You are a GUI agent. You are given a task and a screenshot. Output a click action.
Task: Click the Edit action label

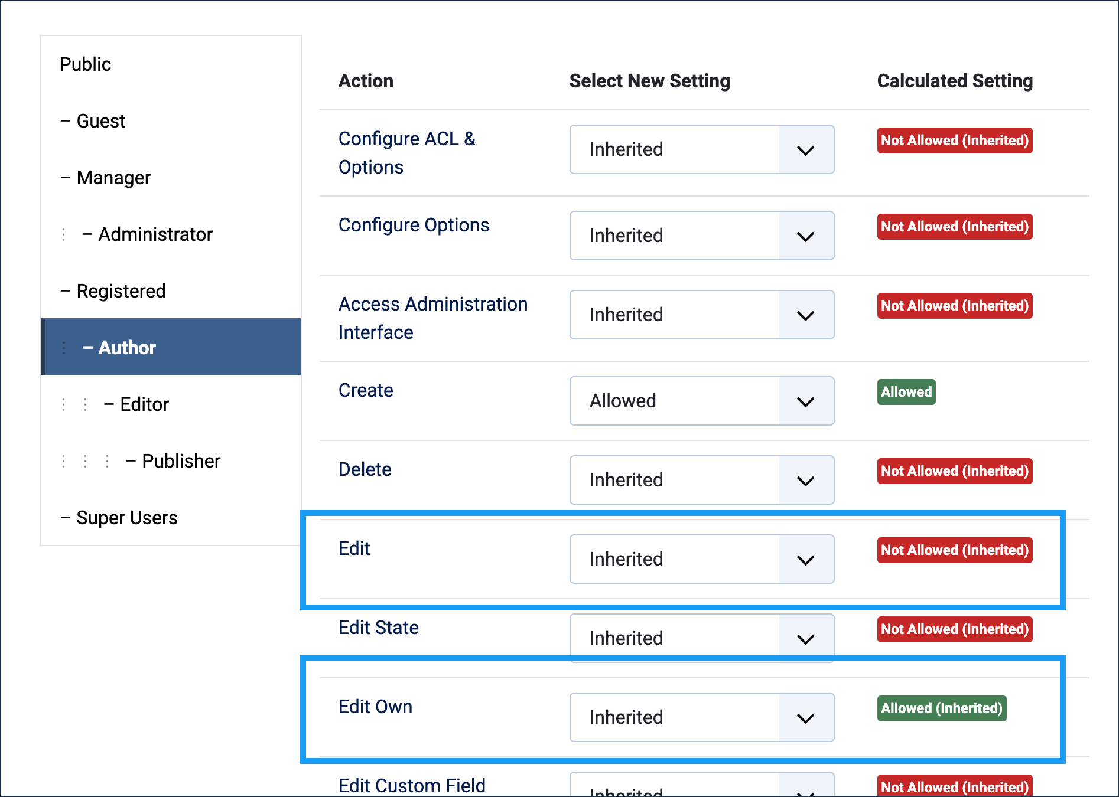click(354, 548)
